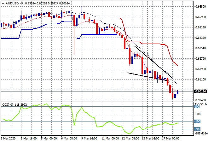
Task: Select the shallow lower black trendline
Action: pyautogui.click(x=148, y=77)
